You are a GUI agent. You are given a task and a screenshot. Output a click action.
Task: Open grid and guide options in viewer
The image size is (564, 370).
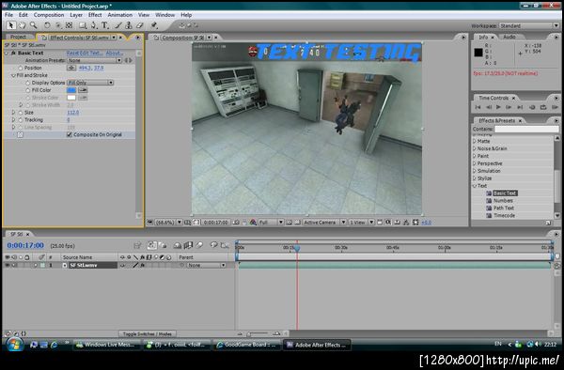187,223
